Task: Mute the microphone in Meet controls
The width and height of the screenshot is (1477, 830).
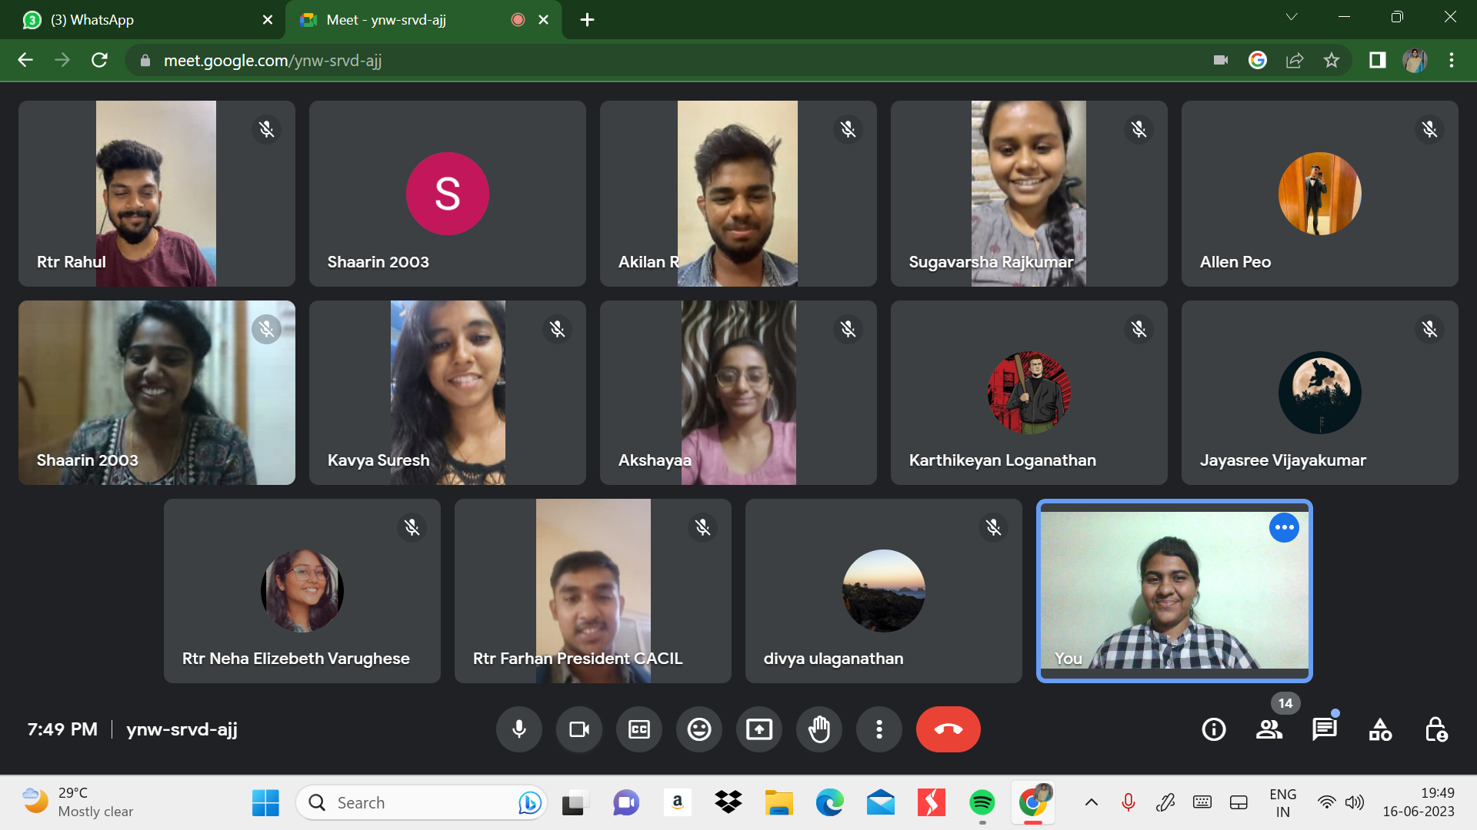Action: click(519, 729)
